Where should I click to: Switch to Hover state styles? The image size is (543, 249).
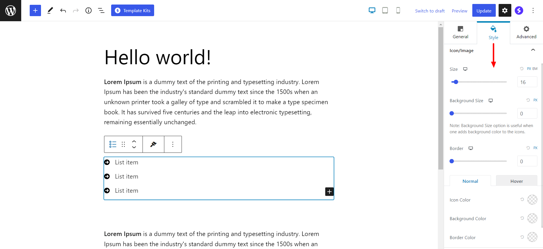(516, 181)
